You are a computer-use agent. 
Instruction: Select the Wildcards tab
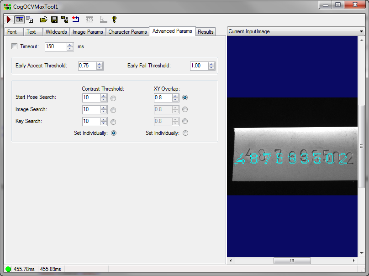pos(56,32)
